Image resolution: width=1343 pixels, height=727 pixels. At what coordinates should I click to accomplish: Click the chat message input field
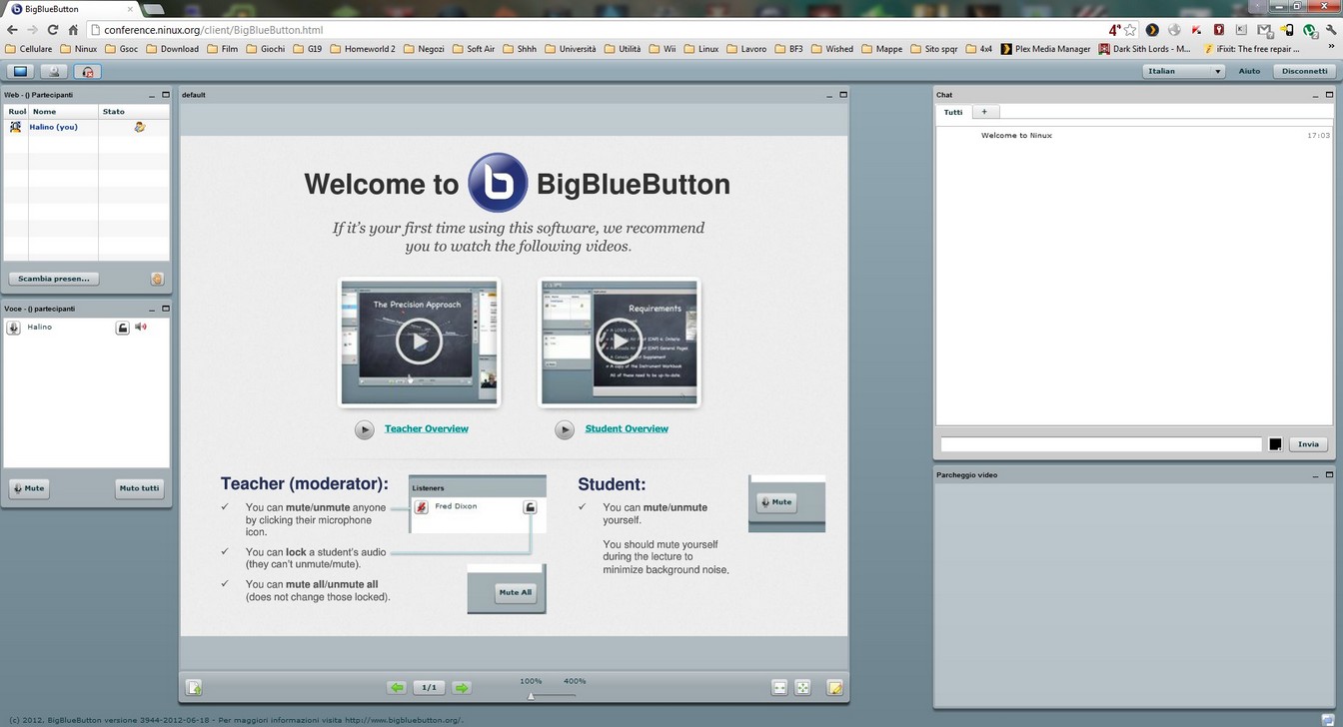click(1101, 444)
